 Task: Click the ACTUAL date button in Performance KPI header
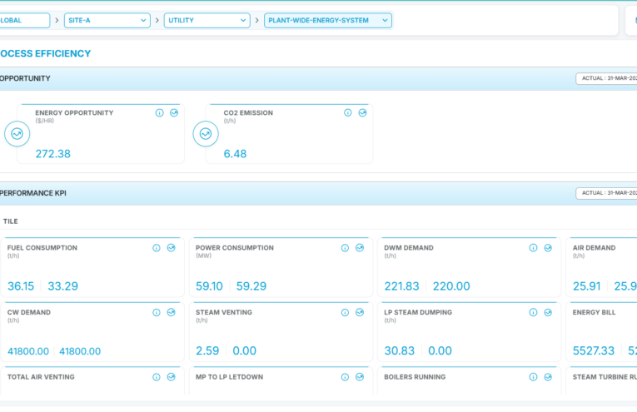pos(606,193)
